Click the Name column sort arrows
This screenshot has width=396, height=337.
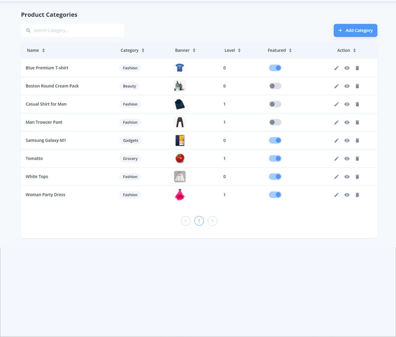(44, 50)
